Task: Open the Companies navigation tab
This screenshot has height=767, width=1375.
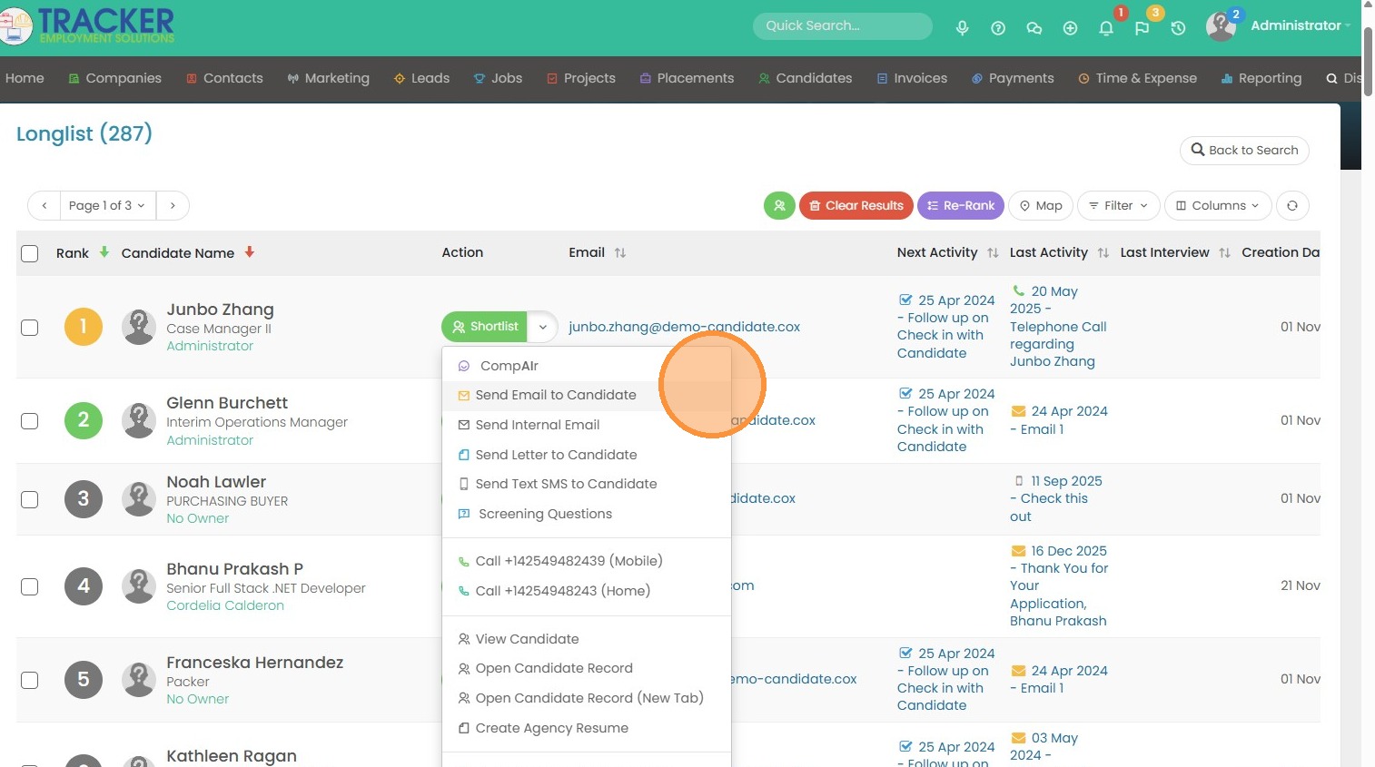Action: 115,79
